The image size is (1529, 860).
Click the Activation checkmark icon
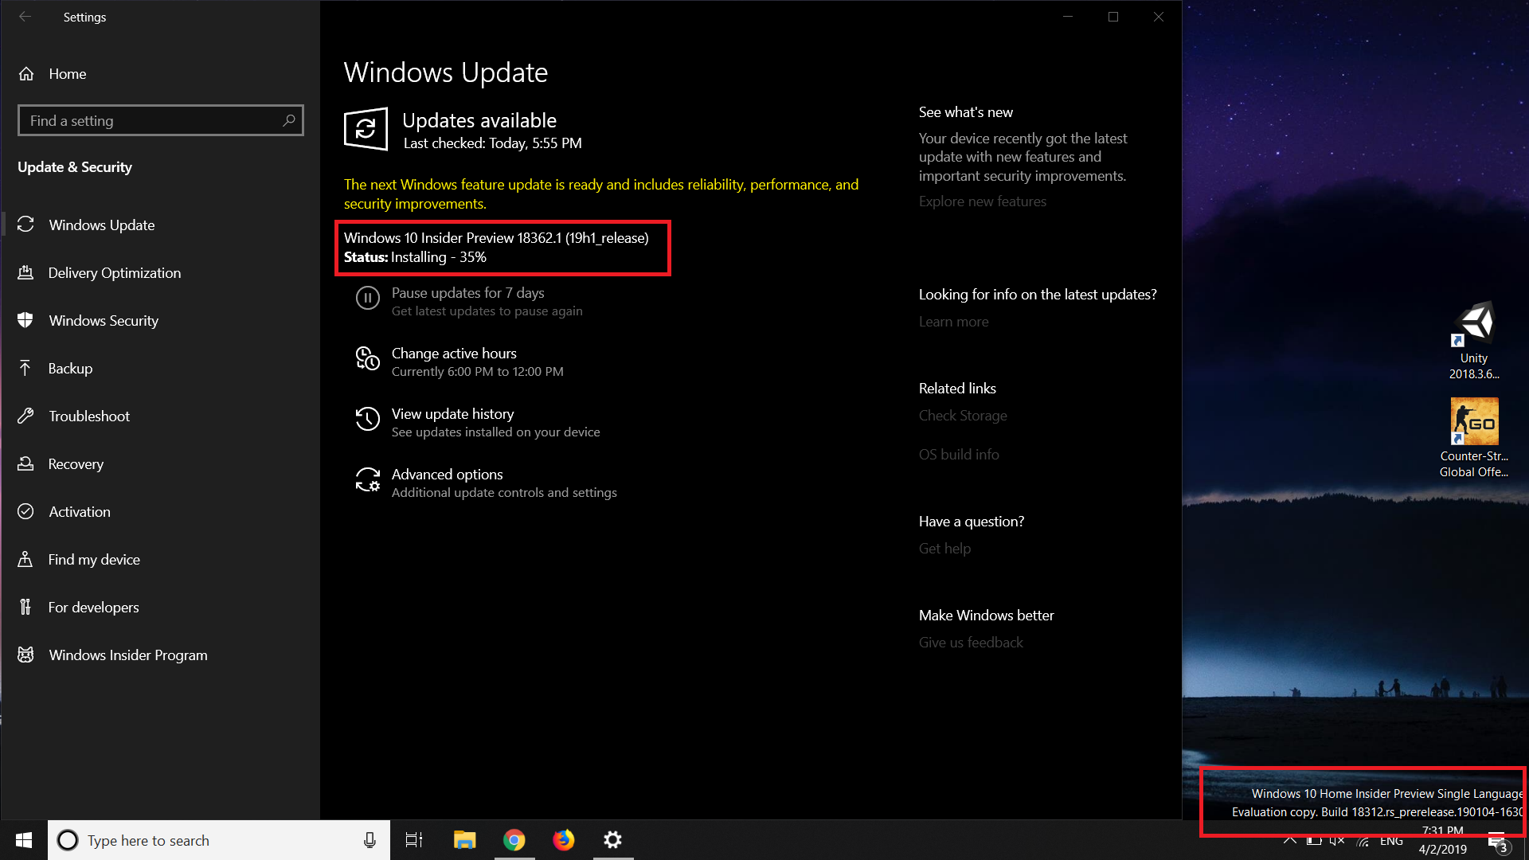25,511
